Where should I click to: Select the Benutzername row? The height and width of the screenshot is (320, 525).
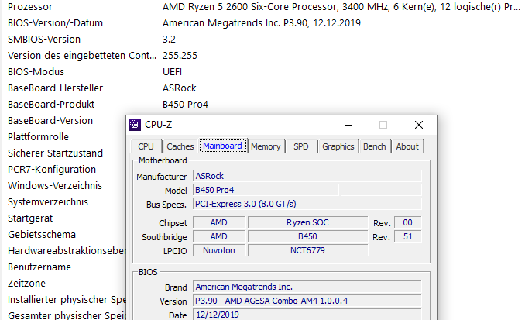pos(39,267)
